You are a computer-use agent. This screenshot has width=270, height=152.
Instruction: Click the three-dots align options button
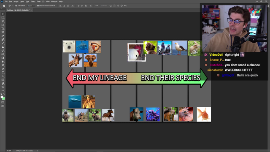click(97, 5)
